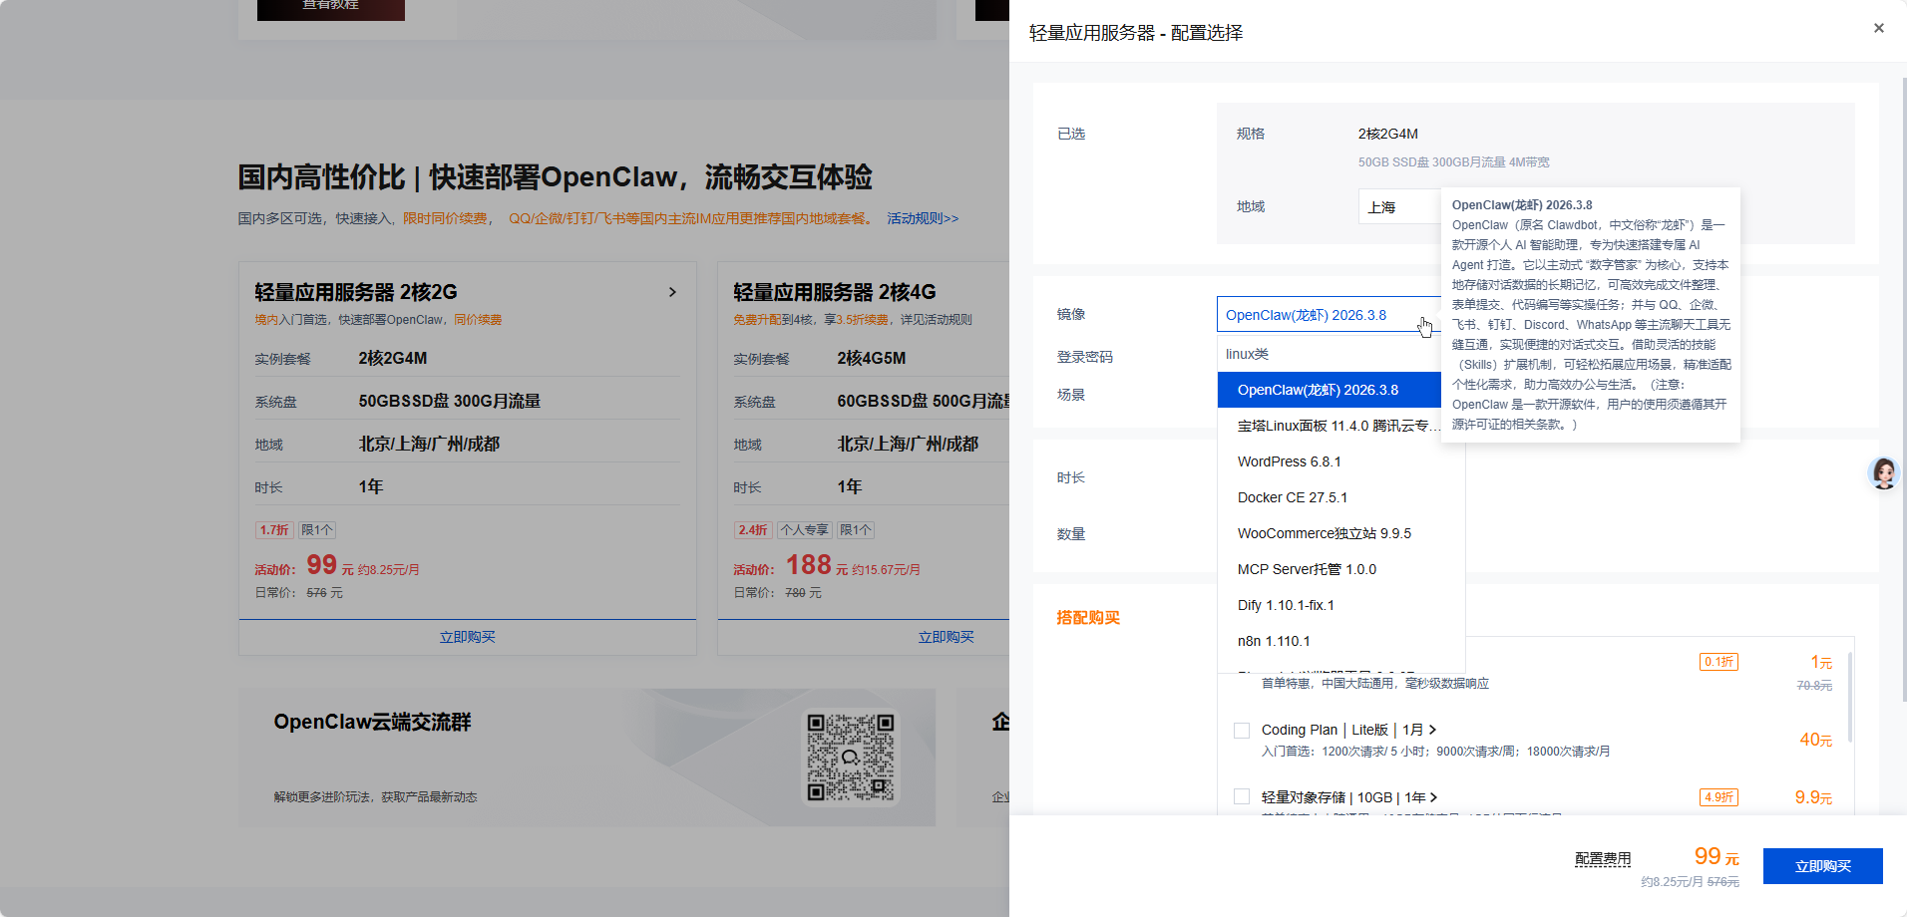Click the arrow beside Coding Plan Lite版 1月

(x=1432, y=730)
